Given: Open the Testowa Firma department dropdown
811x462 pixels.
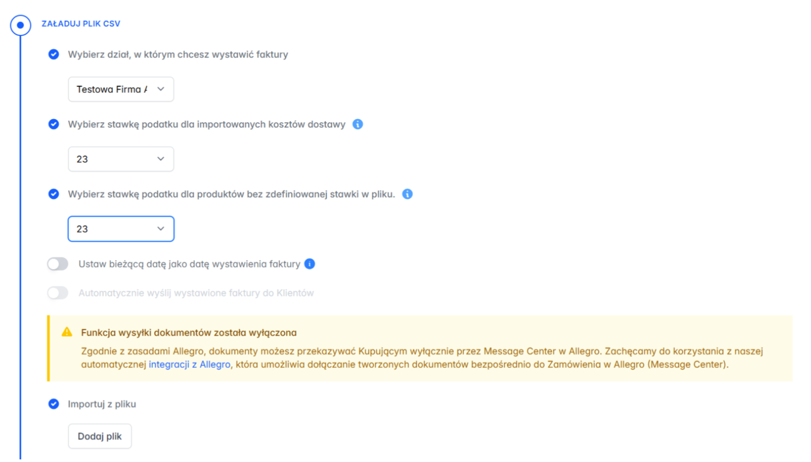Looking at the screenshot, I should click(121, 89).
